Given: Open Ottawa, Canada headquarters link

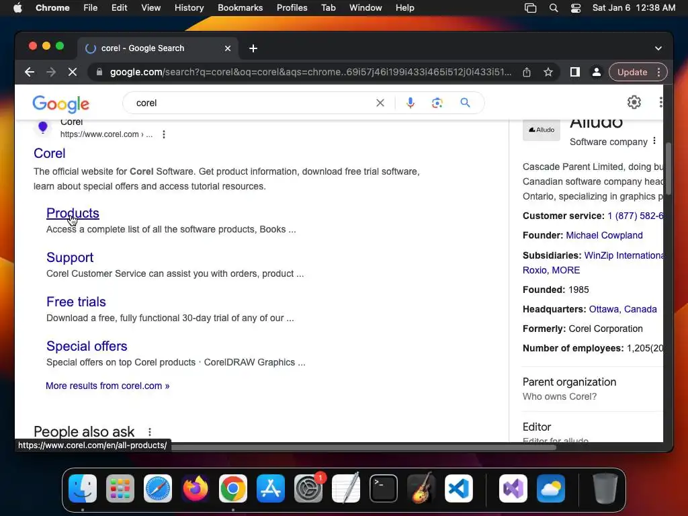Looking at the screenshot, I should click(623, 309).
